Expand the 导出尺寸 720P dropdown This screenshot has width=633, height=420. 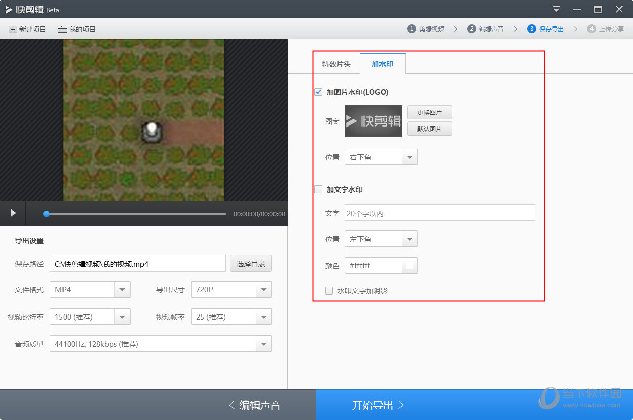(263, 290)
